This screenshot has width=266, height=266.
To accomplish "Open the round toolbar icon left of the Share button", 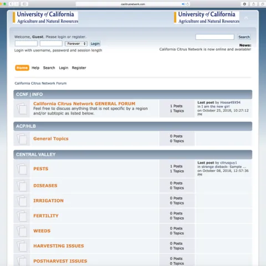I will tap(244, 4).
